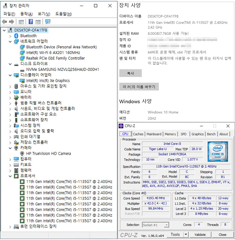Click the disk drive icon next to 디스크 드라이브
Viewport: 235px width, 240px height.
tap(16, 65)
